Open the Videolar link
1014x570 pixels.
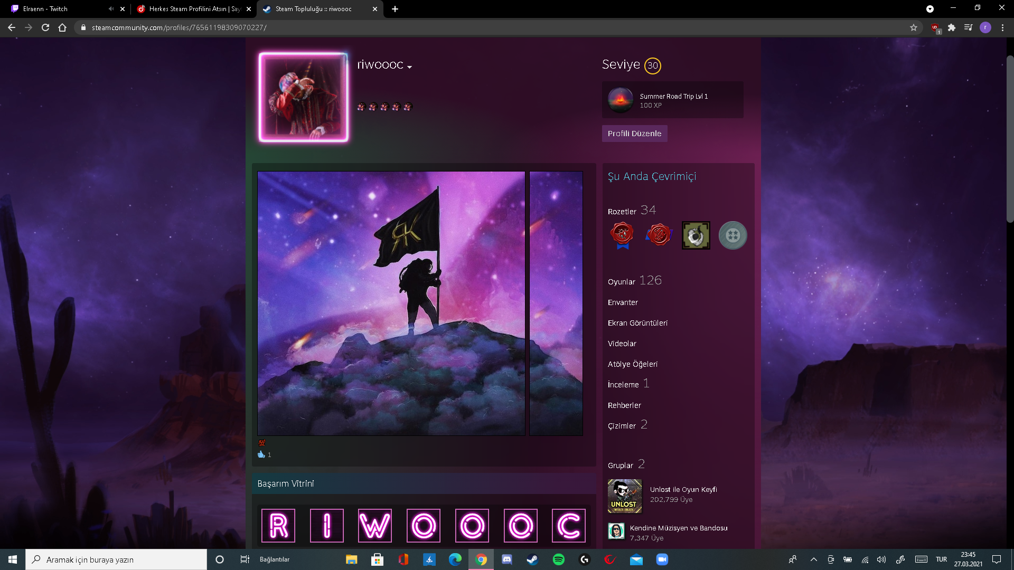(622, 344)
